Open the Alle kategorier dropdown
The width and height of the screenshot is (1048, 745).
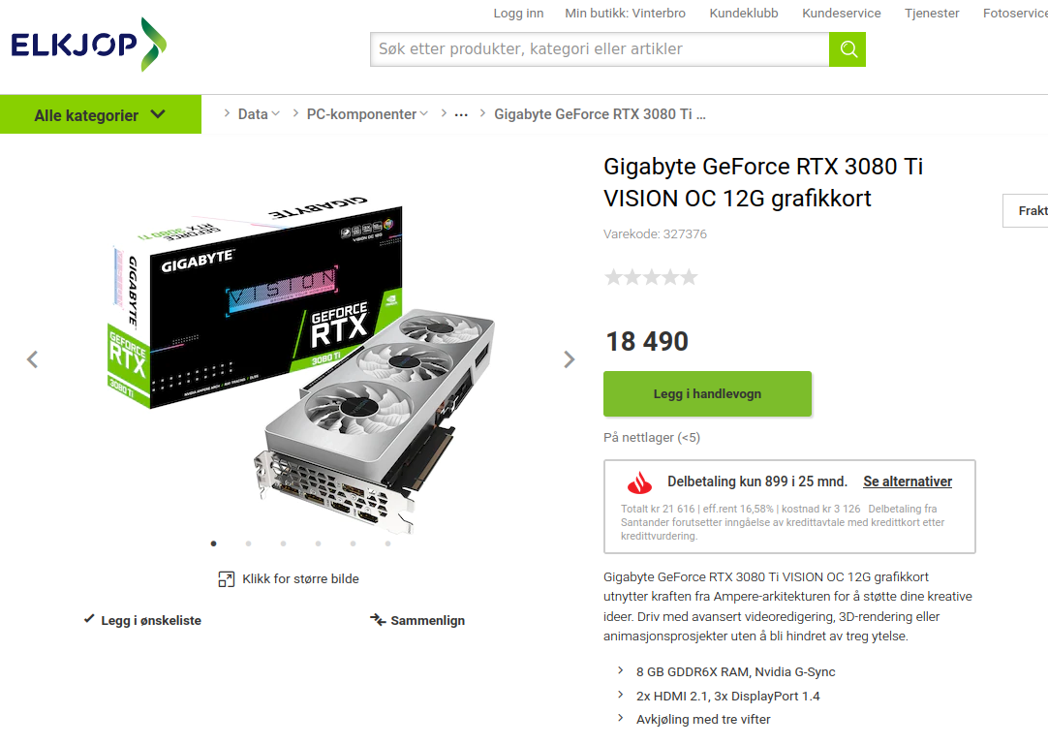click(101, 114)
